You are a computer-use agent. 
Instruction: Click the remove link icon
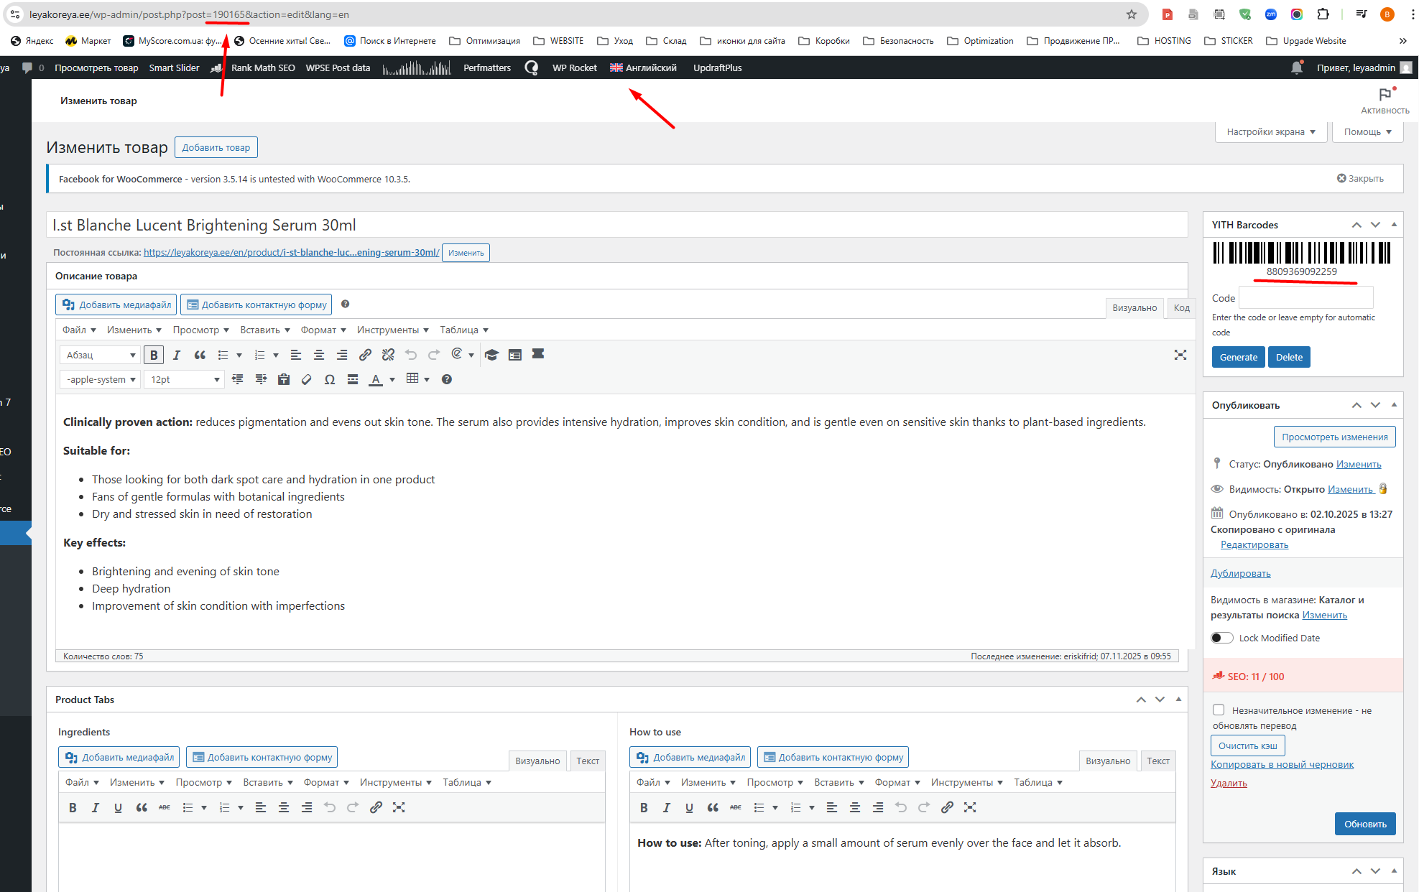tap(388, 355)
